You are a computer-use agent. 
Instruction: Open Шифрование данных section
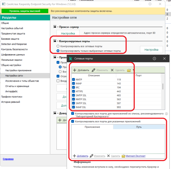[13, 55]
